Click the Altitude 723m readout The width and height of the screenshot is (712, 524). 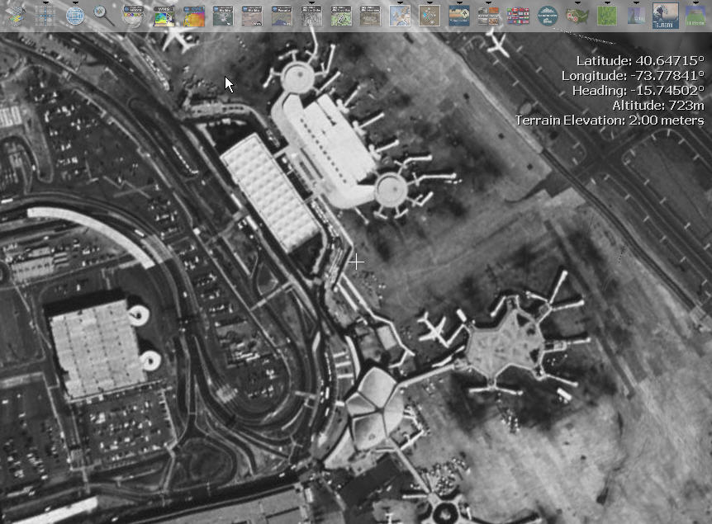point(657,106)
